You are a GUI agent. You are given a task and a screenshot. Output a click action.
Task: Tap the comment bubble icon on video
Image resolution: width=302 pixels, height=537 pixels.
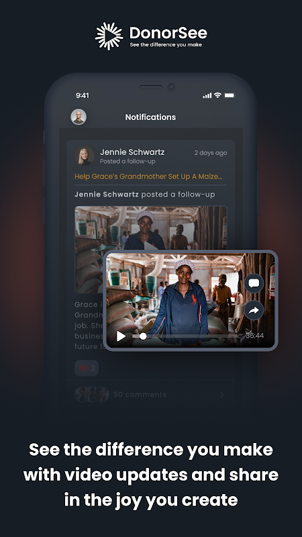click(x=254, y=283)
